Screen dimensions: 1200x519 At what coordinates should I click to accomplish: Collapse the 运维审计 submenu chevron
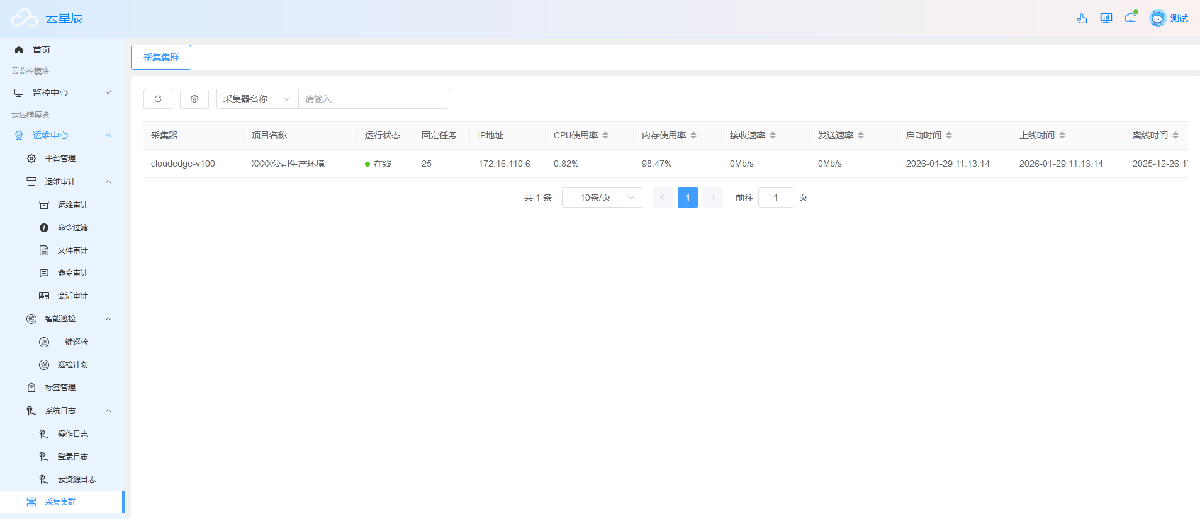click(108, 182)
